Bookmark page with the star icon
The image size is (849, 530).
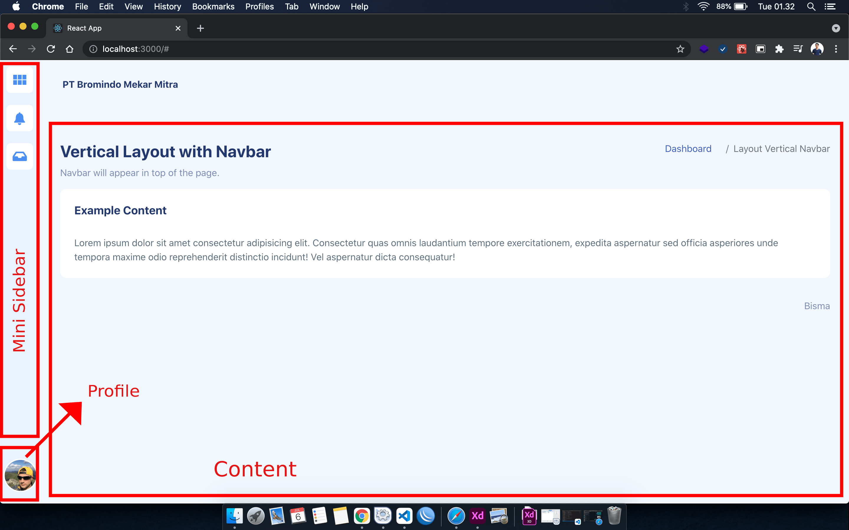click(x=680, y=49)
